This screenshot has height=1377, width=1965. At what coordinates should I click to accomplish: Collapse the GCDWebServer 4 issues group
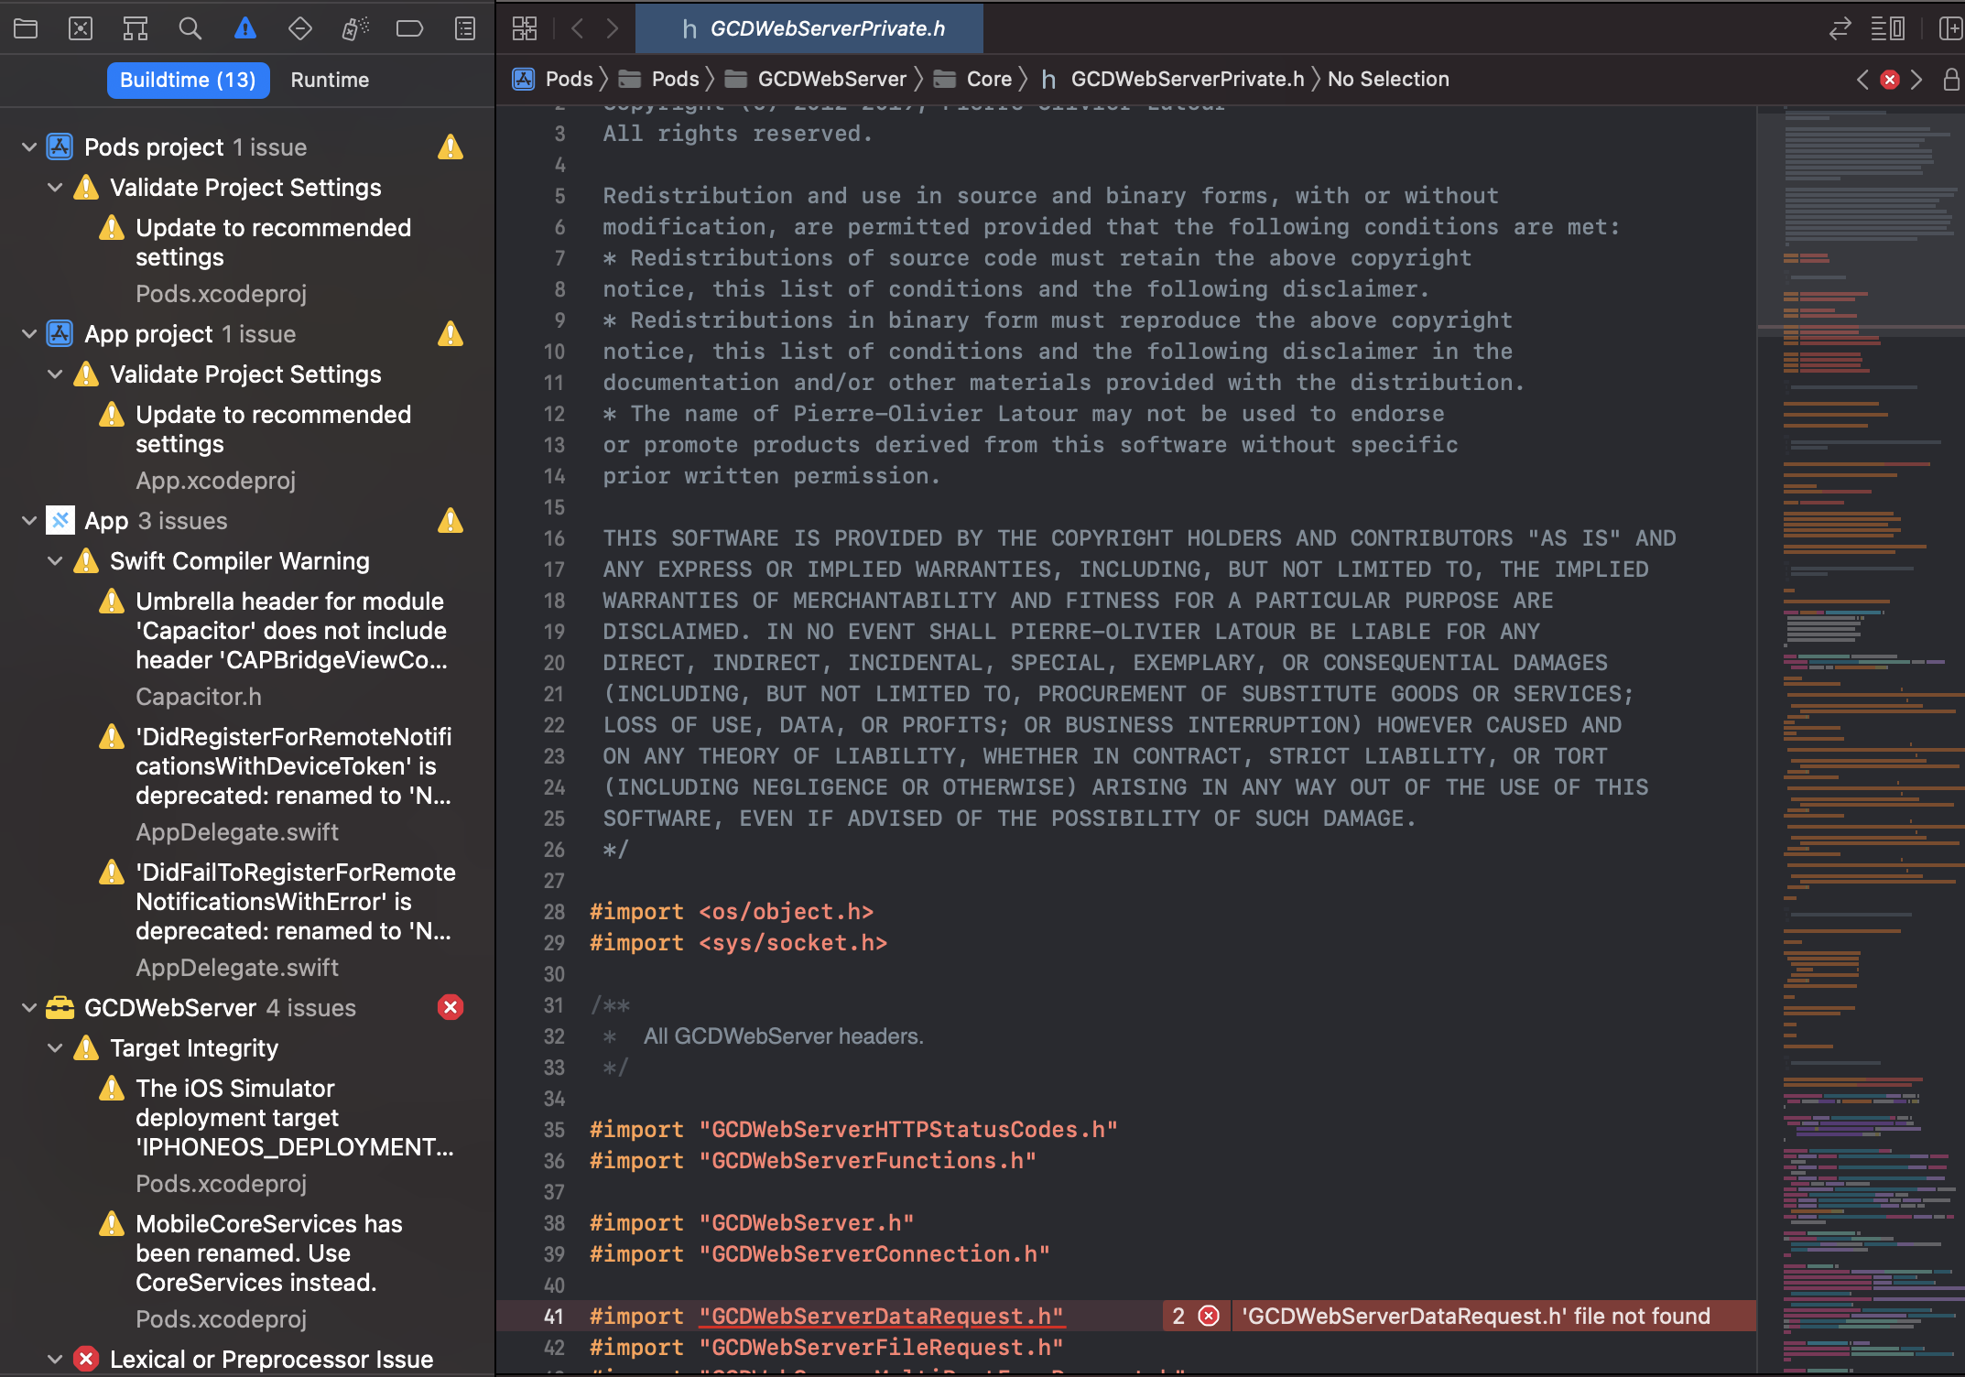29,1007
